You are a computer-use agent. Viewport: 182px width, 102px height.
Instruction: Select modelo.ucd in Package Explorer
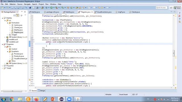pyautogui.click(x=13, y=39)
